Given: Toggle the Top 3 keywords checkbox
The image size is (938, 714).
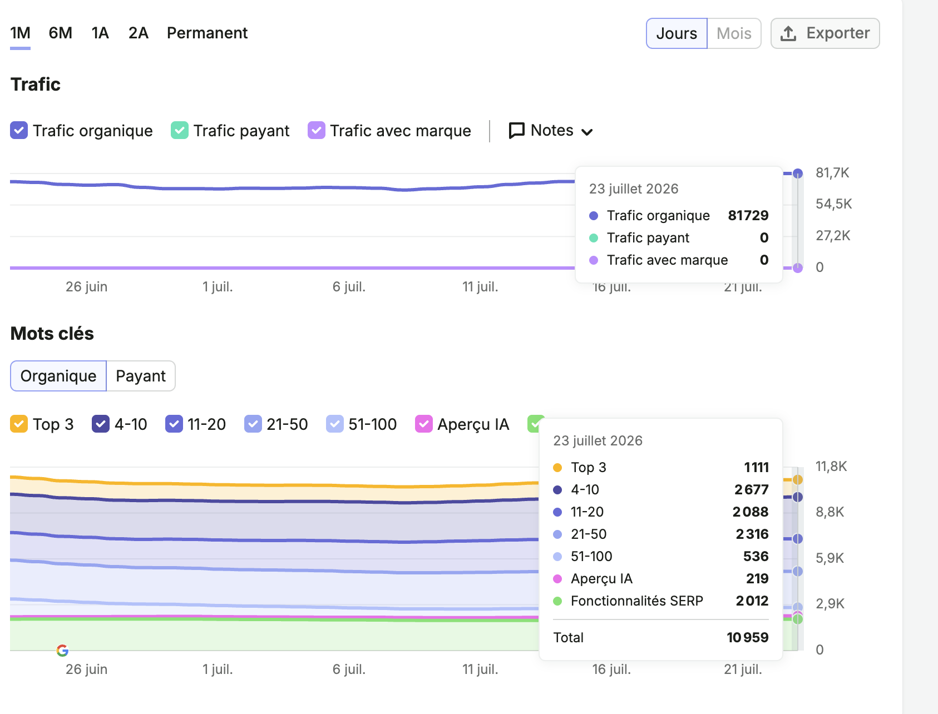Looking at the screenshot, I should tap(19, 424).
